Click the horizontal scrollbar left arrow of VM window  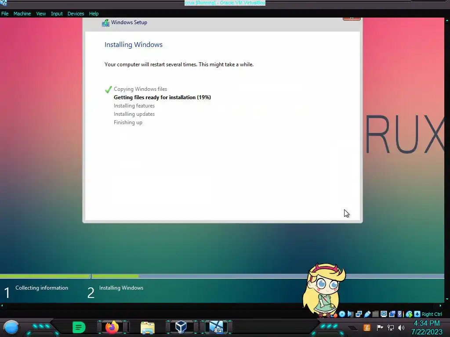pos(2,306)
